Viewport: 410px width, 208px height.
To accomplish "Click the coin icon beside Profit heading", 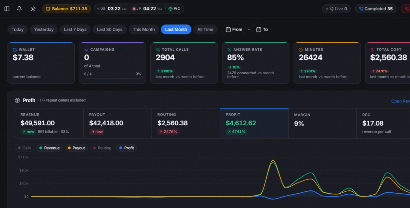I will (x=17, y=100).
